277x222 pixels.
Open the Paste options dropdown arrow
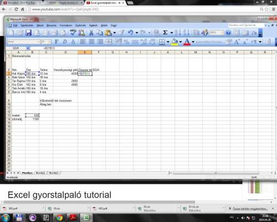pyautogui.click(x=114, y=33)
